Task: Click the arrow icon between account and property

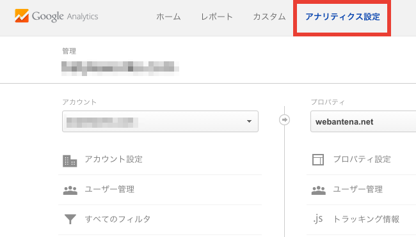Action: point(284,119)
